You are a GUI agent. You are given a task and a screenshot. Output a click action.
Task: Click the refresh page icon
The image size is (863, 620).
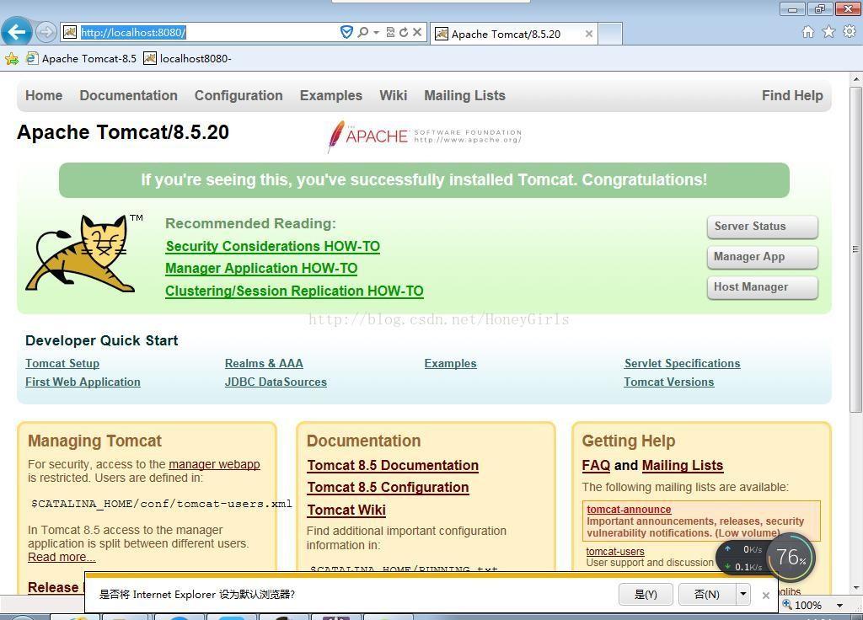point(404,33)
